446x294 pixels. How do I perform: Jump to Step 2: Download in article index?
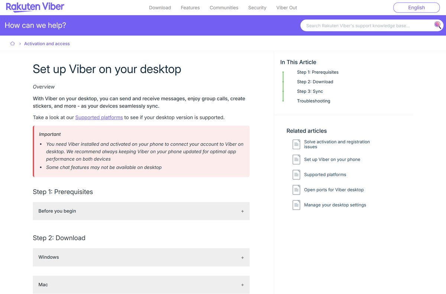click(x=315, y=82)
